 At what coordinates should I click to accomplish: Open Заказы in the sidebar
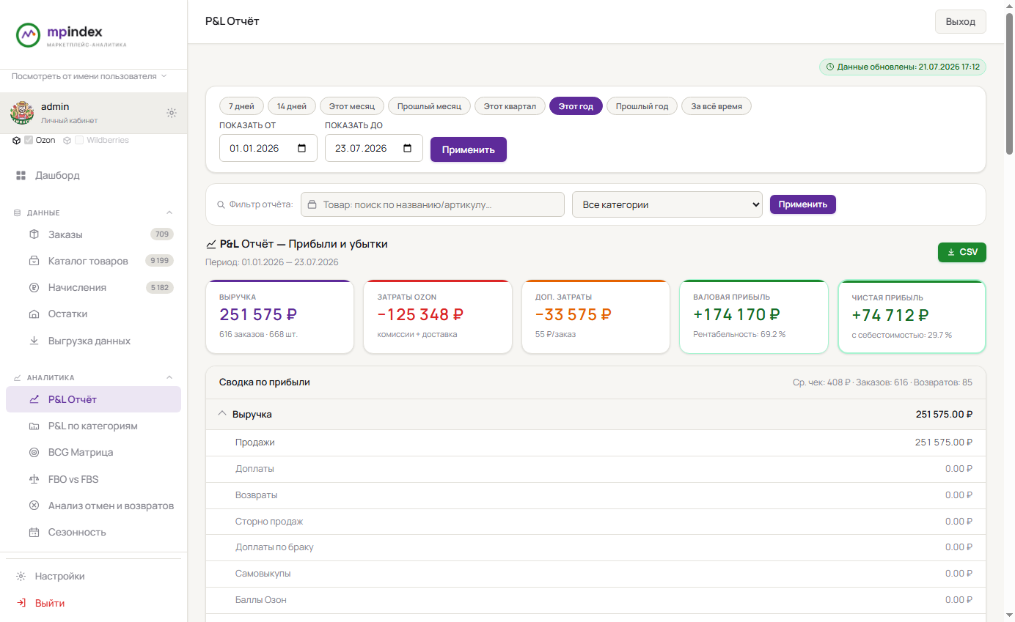[93, 234]
